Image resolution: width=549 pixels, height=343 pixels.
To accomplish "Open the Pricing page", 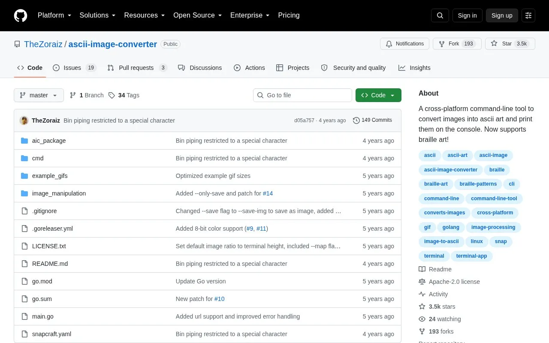I will pyautogui.click(x=289, y=15).
